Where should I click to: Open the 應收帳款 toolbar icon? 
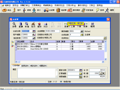pos(74,10)
